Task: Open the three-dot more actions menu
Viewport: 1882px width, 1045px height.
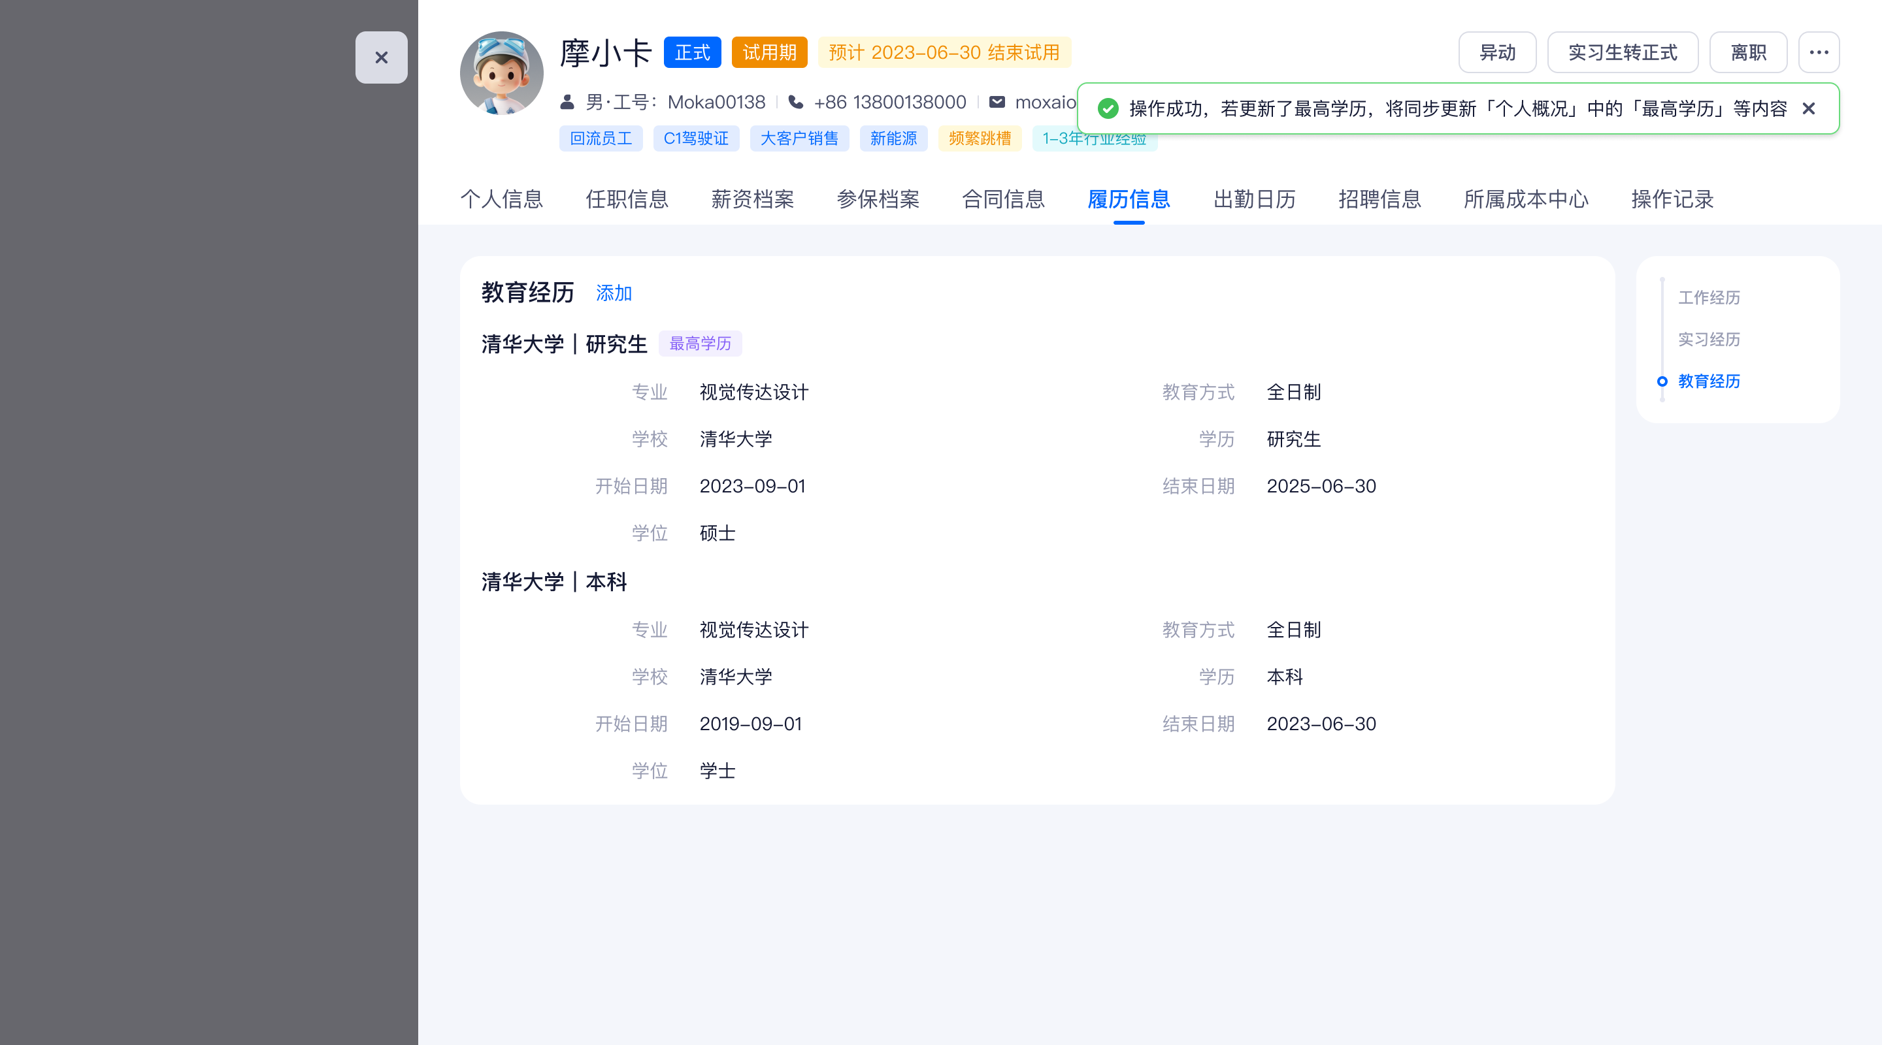Action: [x=1818, y=53]
